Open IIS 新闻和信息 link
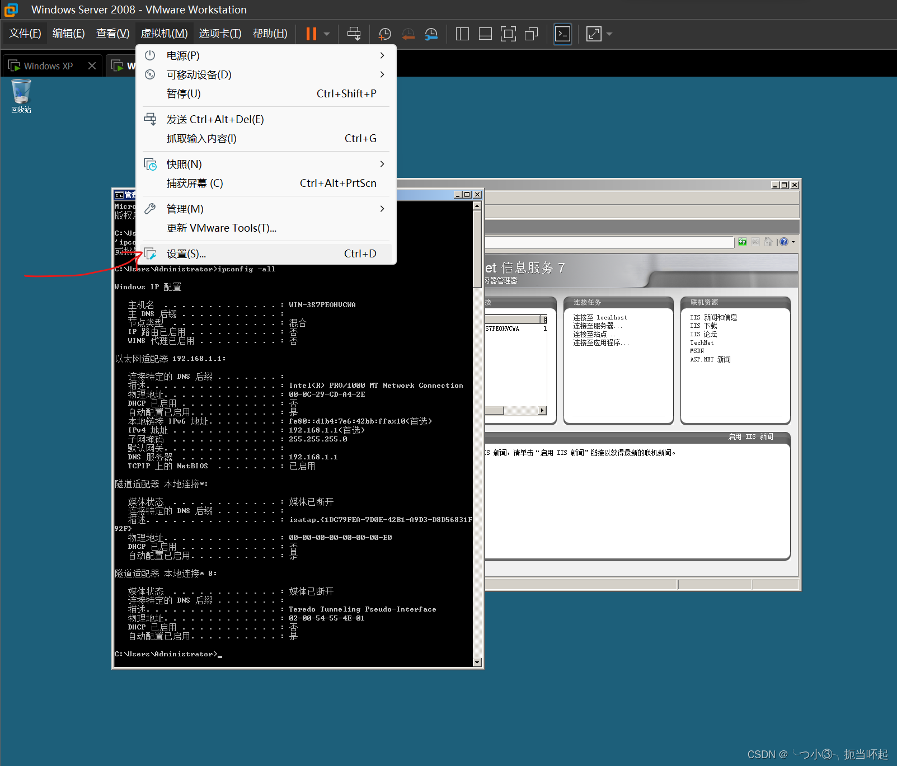The height and width of the screenshot is (766, 897). (x=713, y=317)
